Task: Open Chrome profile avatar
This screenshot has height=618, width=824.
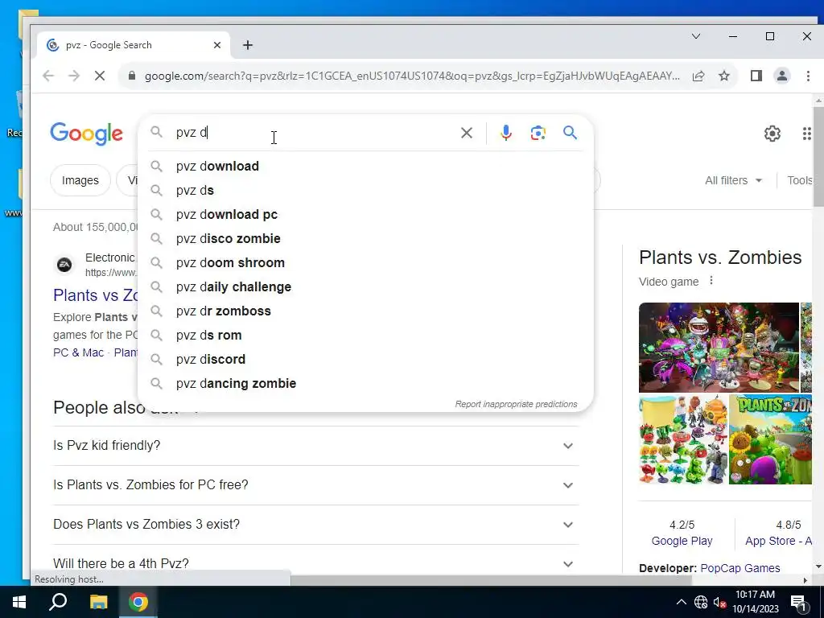Action: [782, 76]
